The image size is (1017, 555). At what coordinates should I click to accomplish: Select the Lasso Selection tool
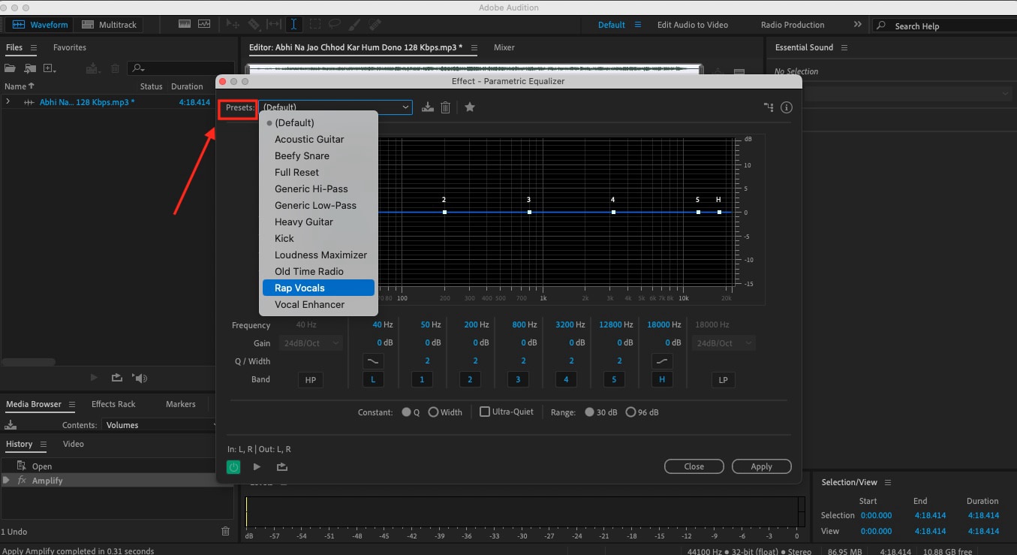click(x=335, y=25)
